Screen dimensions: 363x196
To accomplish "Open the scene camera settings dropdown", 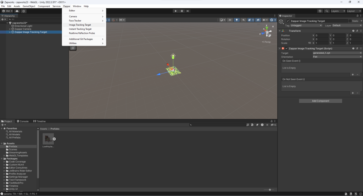I will [x=265, y=20].
